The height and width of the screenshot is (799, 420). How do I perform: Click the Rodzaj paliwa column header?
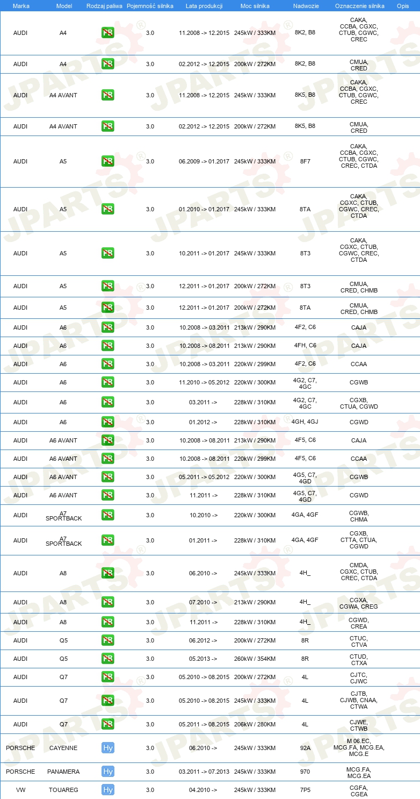(104, 5)
